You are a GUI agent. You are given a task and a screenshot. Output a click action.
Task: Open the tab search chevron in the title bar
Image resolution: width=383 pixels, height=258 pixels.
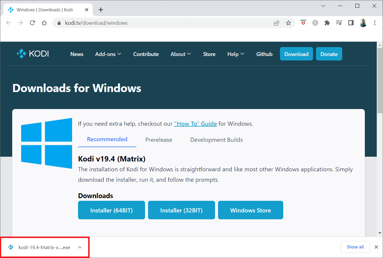pos(323,6)
